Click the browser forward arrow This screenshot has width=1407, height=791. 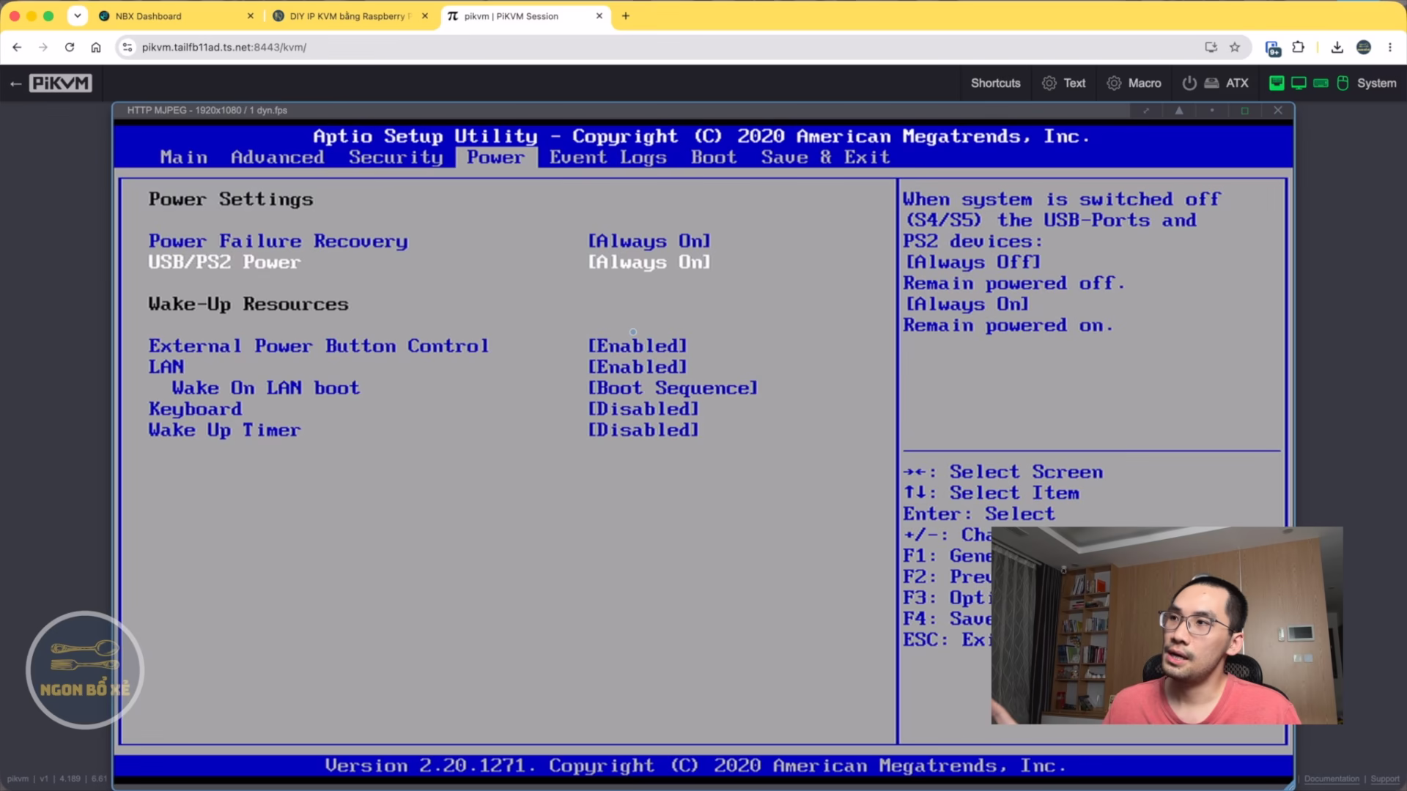pos(43,47)
